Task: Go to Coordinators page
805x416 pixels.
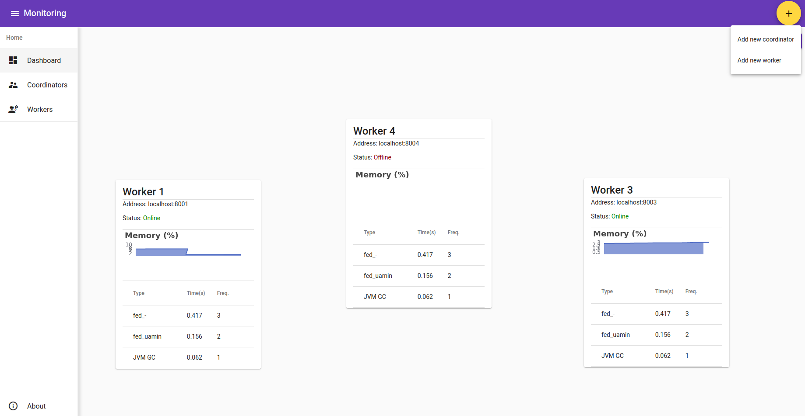Action: point(39,85)
